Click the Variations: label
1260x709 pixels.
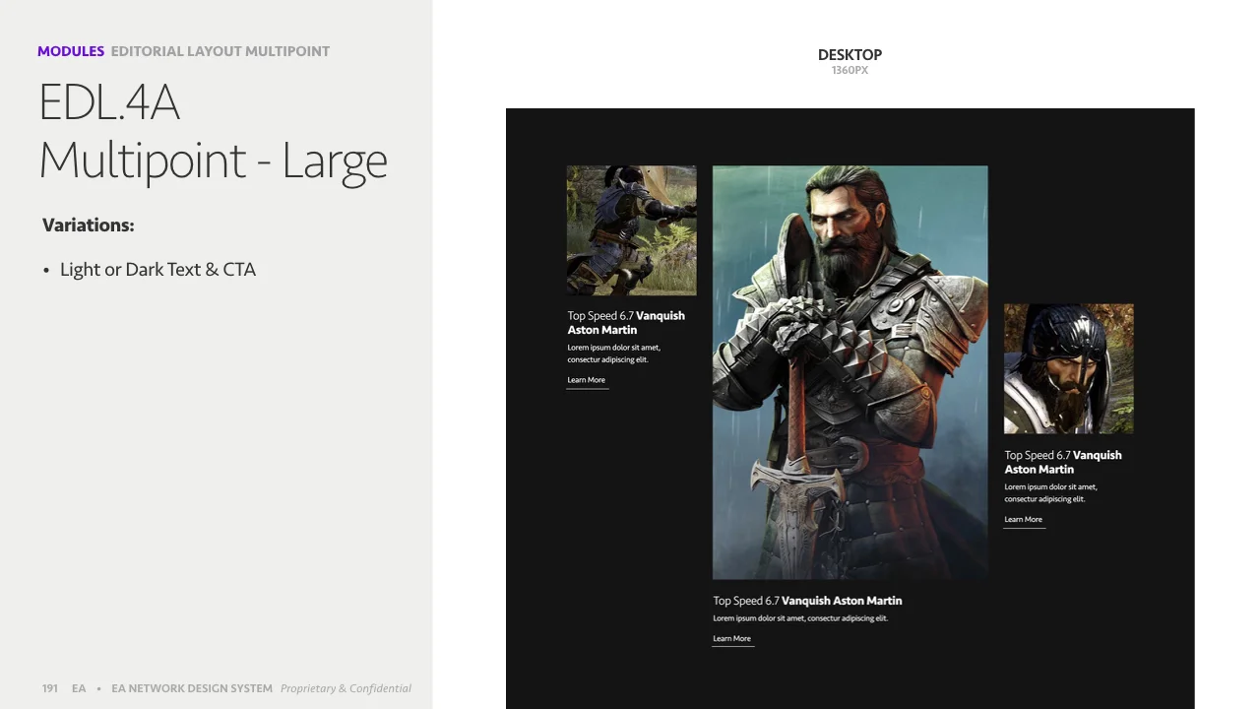coord(89,226)
